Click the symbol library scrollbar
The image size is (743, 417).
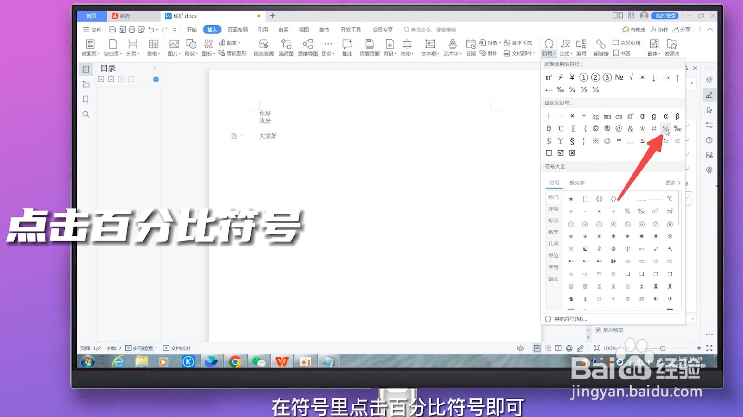point(678,208)
